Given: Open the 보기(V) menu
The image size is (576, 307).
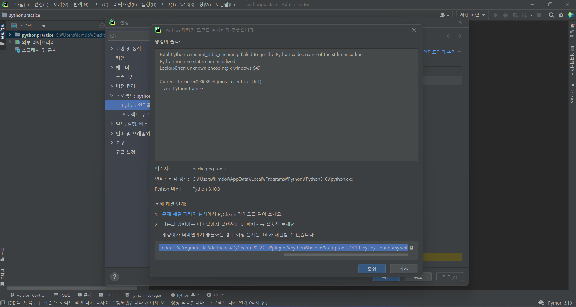Looking at the screenshot, I should pyautogui.click(x=61, y=5).
